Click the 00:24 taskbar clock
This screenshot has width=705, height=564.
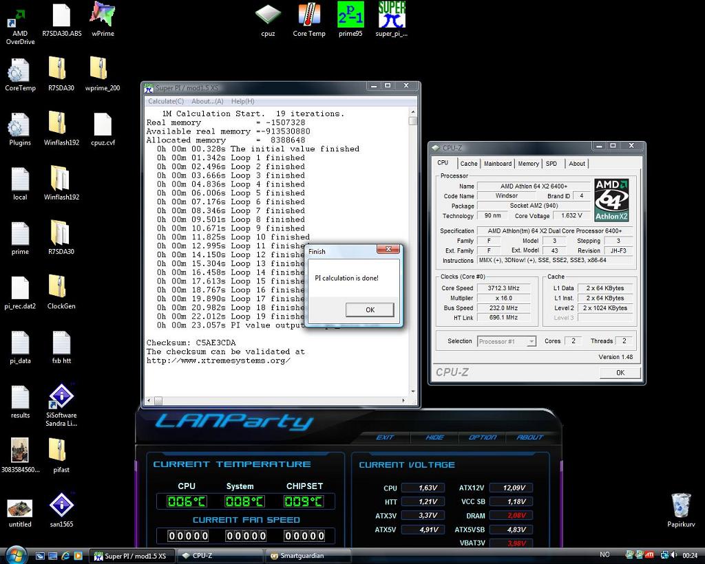[690, 556]
